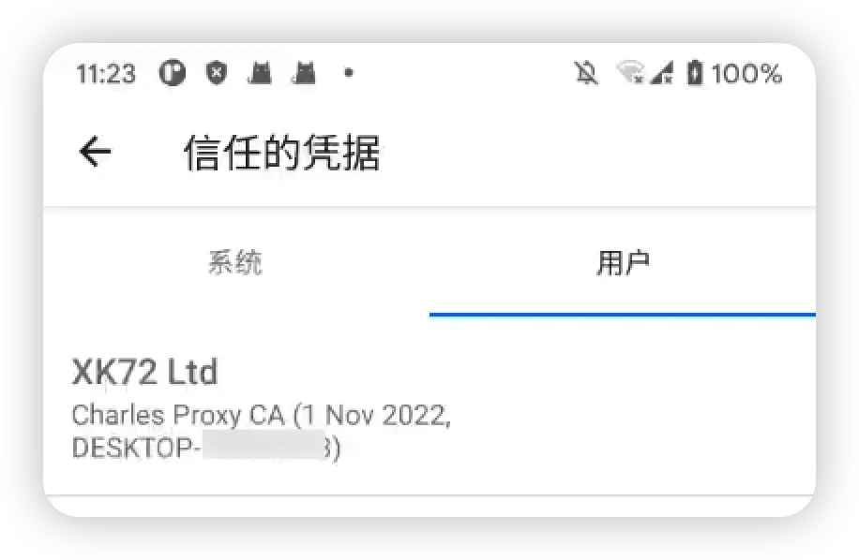The height and width of the screenshot is (560, 859).
Task: Tap the battery charging icon
Action: pyautogui.click(x=695, y=73)
